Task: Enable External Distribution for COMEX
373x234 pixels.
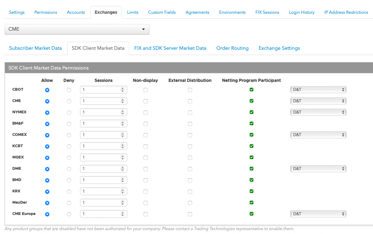Action: tap(190, 135)
